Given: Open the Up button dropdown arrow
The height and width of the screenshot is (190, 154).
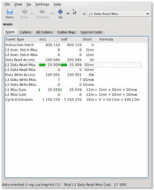Looking at the screenshot, I should pos(68,13).
